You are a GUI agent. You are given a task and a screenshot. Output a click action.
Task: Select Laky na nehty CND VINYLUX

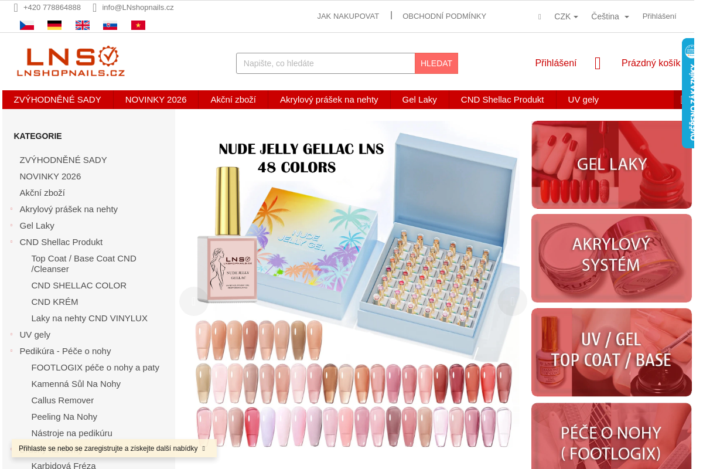tap(90, 318)
